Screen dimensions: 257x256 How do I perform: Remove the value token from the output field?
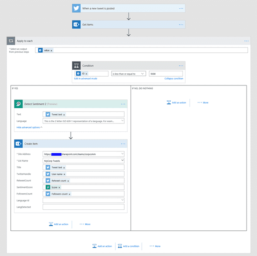pyautogui.click(x=51, y=51)
